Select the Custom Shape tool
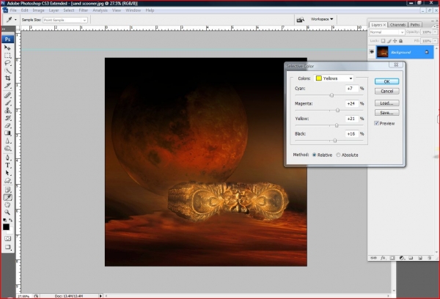 7,180
